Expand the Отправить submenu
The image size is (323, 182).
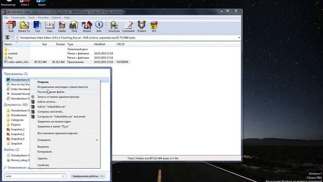65,140
